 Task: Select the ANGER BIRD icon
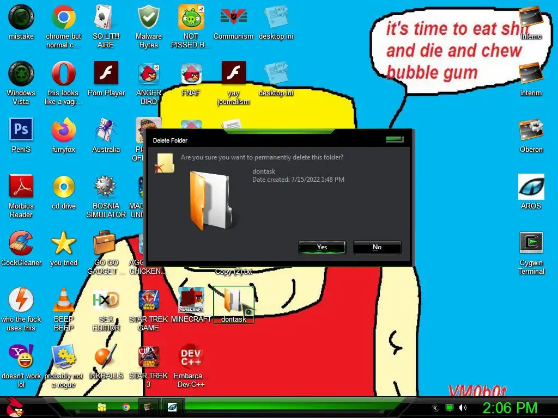[x=148, y=83]
